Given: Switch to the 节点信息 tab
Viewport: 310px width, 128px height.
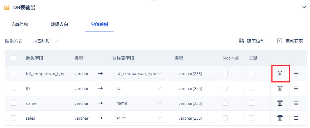Looking at the screenshot, I should [19, 25].
